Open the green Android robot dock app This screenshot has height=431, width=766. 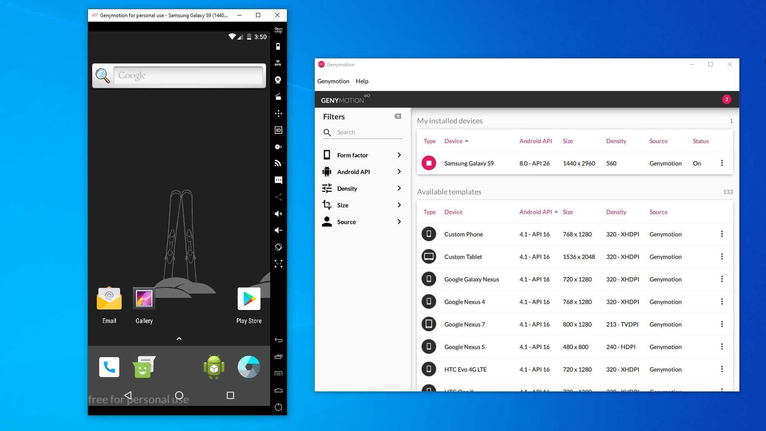[214, 367]
